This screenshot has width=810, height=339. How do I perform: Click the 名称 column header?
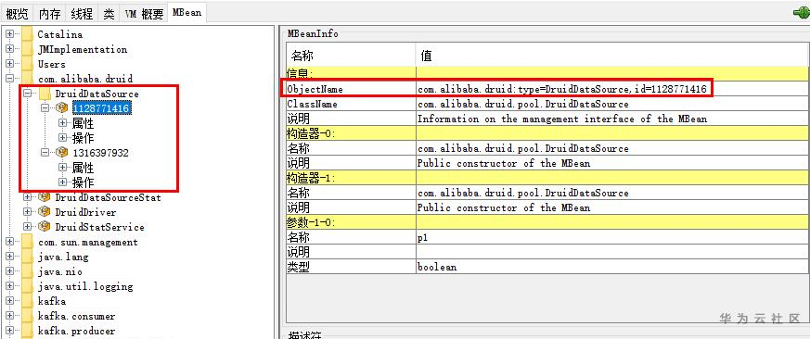point(352,56)
